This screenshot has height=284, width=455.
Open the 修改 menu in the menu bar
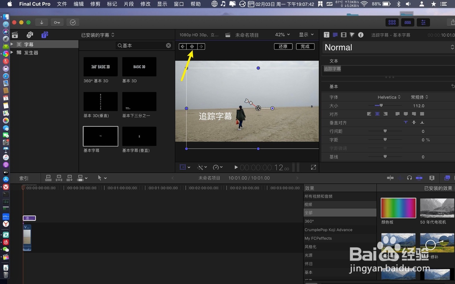[145, 4]
